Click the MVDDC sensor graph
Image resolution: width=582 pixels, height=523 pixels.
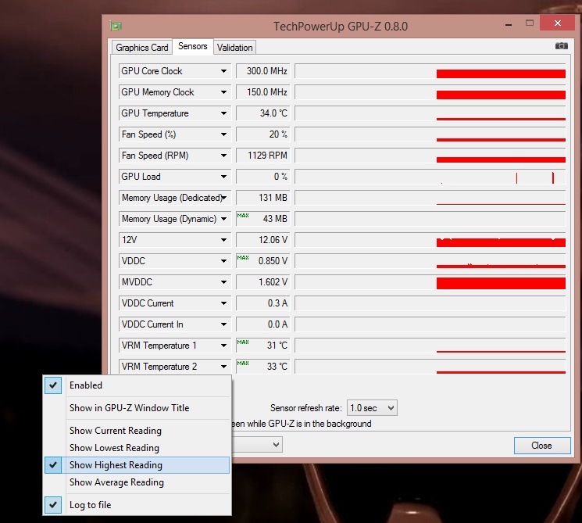[430, 282]
